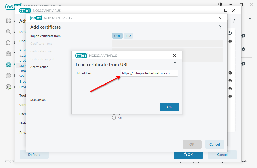Click the revert arrow icon in Advanced setup
The image size is (257, 168).
[x=230, y=33]
